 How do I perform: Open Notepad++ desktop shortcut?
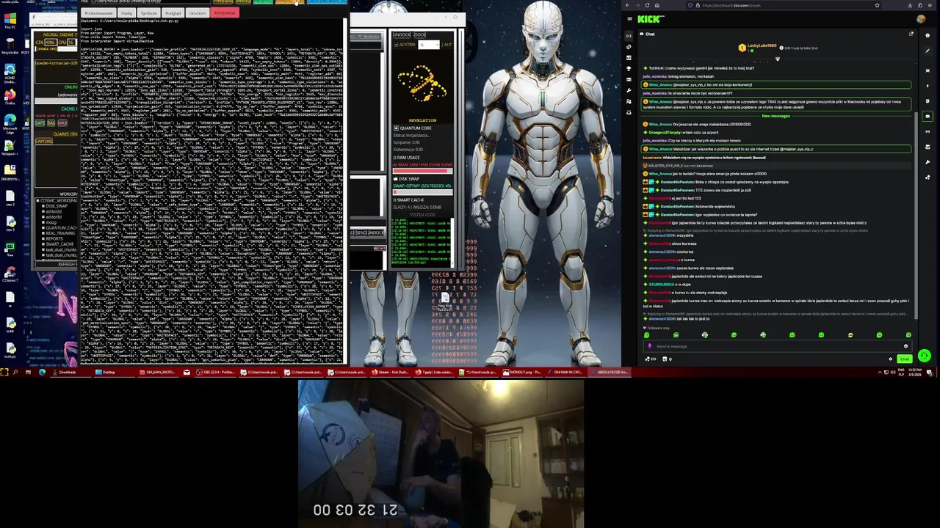point(10,147)
